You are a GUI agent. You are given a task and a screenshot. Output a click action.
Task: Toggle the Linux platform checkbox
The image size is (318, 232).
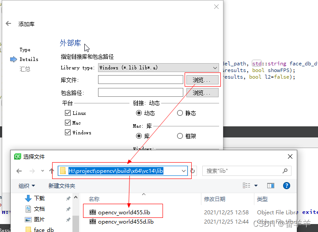tap(68, 113)
